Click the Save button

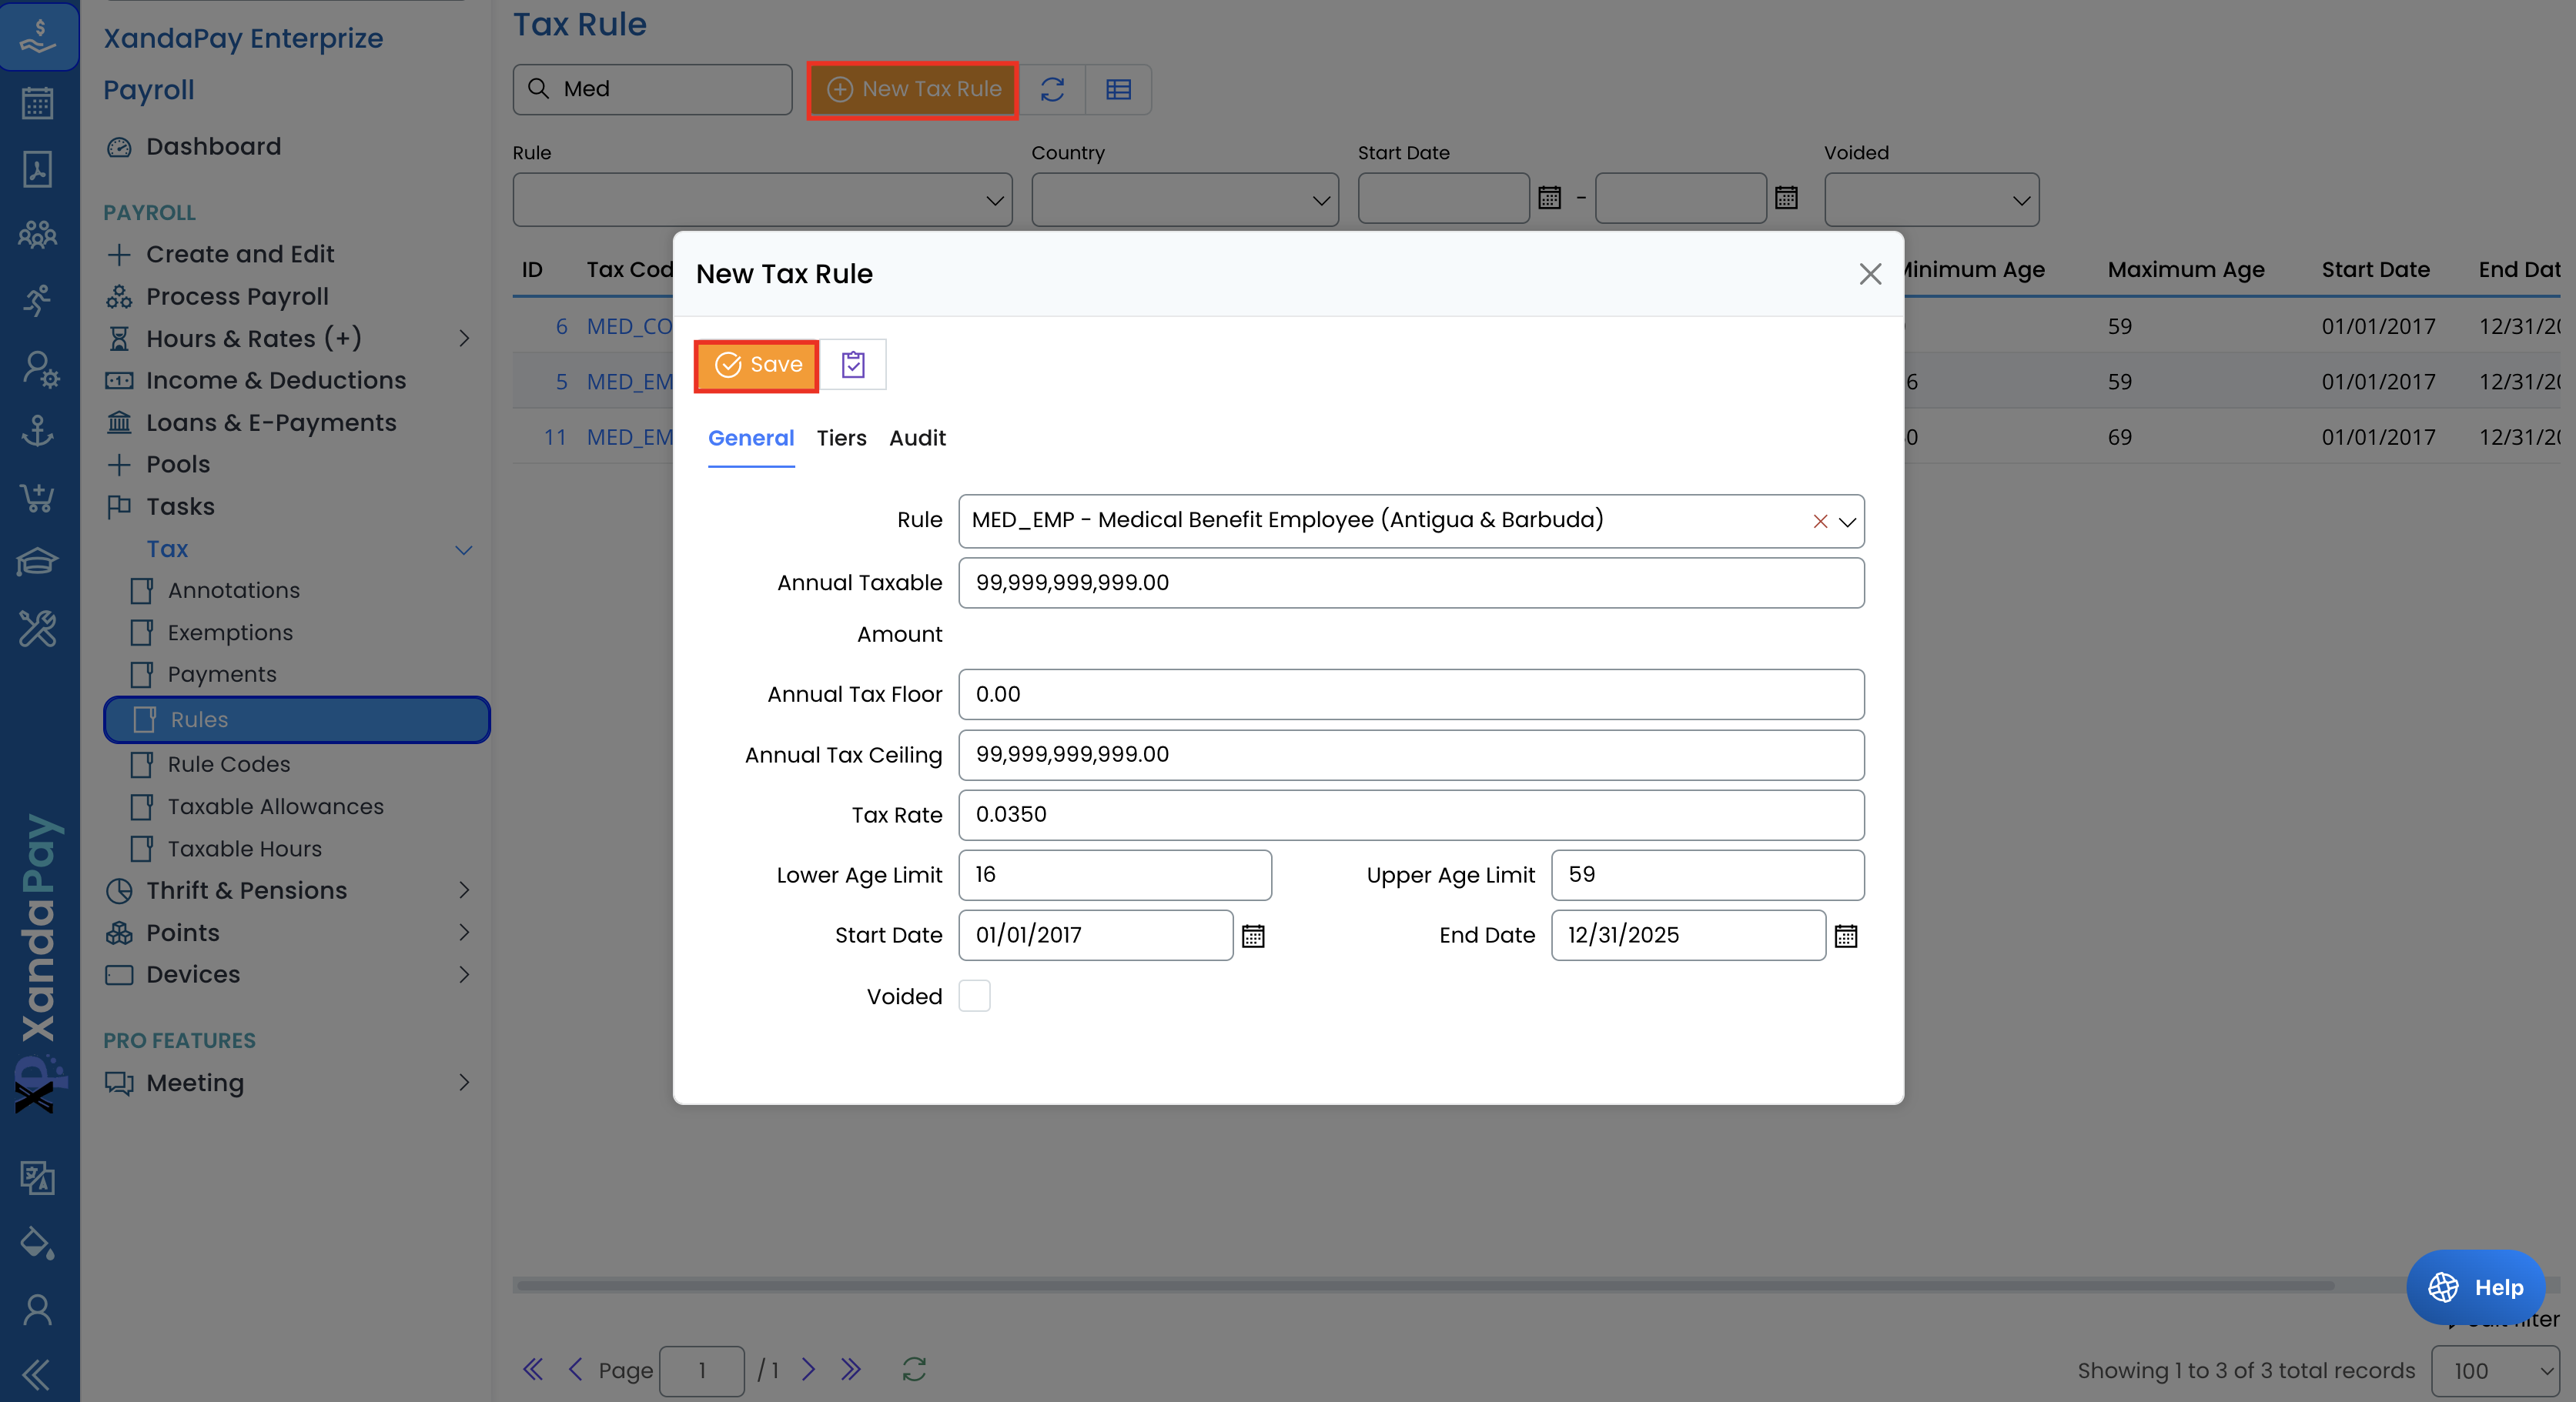click(x=757, y=365)
